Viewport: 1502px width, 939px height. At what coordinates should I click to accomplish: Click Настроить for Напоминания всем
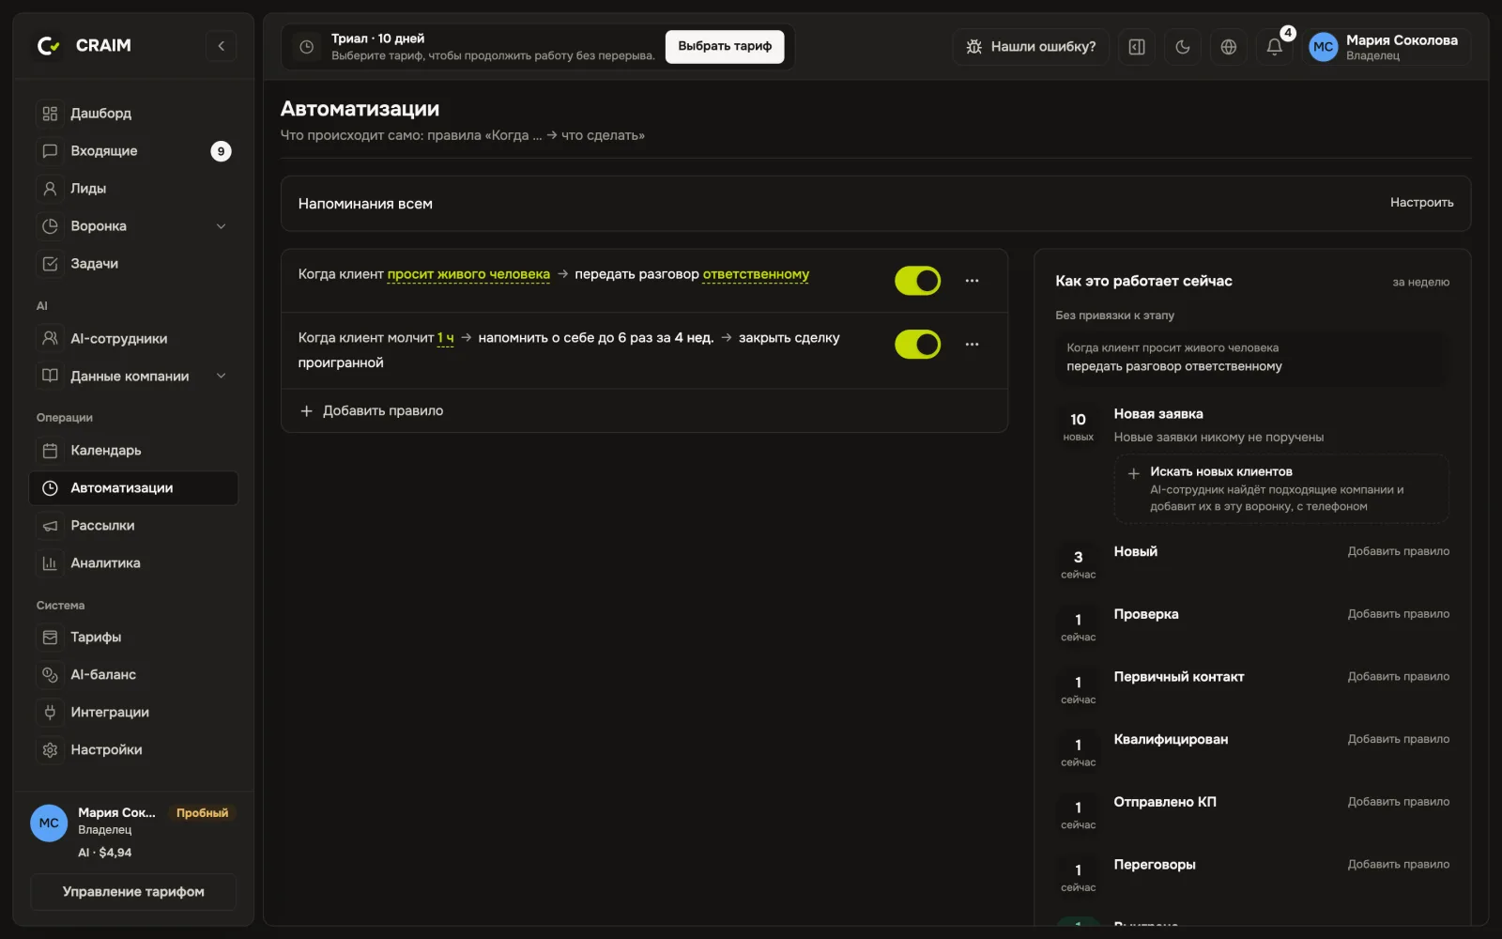(1421, 203)
